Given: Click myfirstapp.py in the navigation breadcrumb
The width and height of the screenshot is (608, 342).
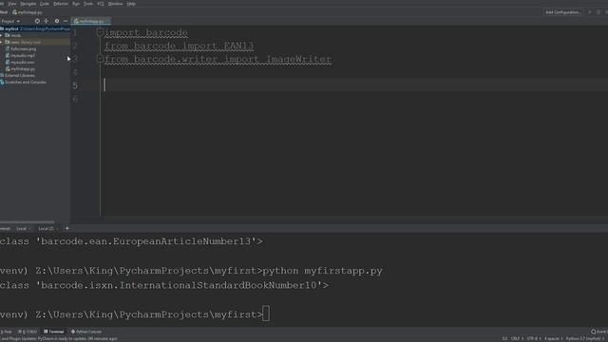Looking at the screenshot, I should pyautogui.click(x=28, y=12).
